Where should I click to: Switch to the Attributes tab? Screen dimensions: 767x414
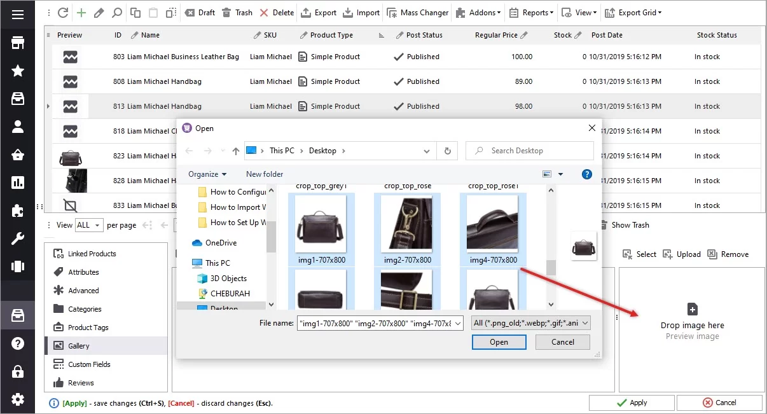click(83, 272)
